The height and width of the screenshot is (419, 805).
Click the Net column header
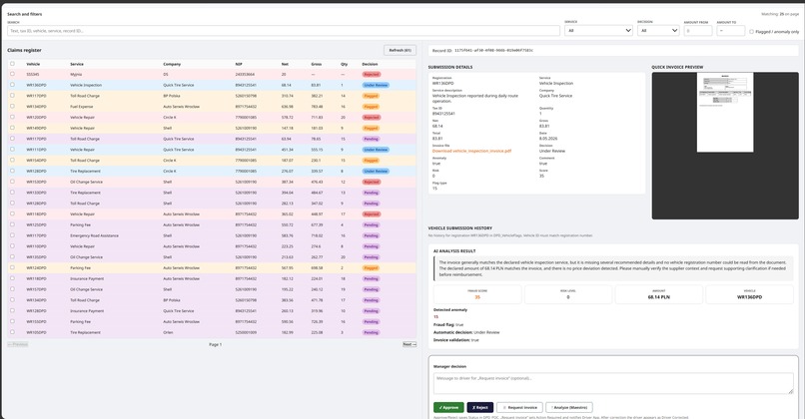click(285, 64)
